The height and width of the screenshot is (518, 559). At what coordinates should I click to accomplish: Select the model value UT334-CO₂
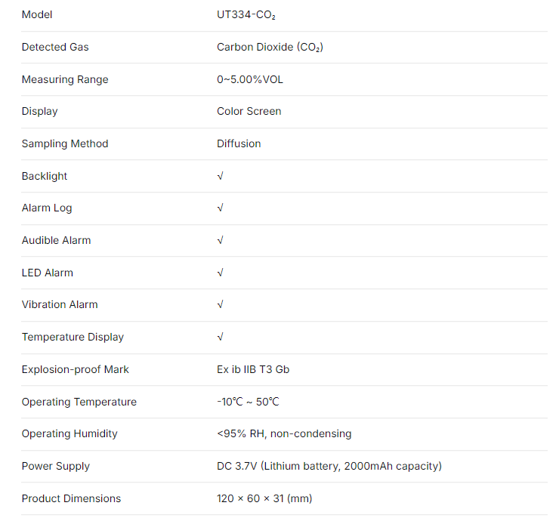(246, 15)
